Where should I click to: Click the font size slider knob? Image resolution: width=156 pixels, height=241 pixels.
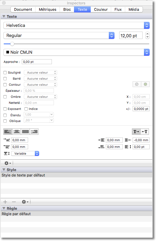click(x=12, y=44)
